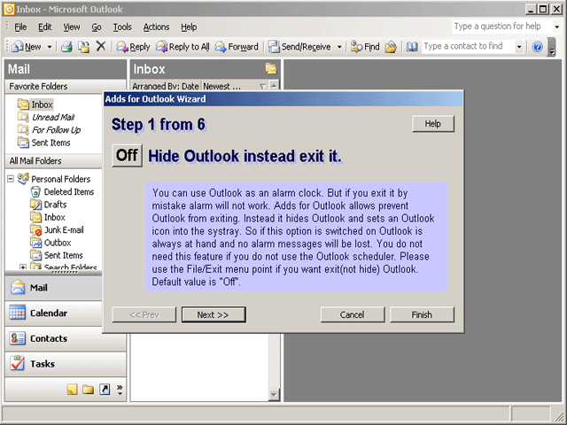
Task: Click the message list scroll down arrow
Action: tap(274, 395)
